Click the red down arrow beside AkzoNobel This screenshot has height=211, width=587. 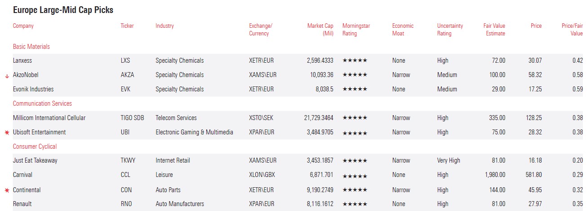[7, 76]
